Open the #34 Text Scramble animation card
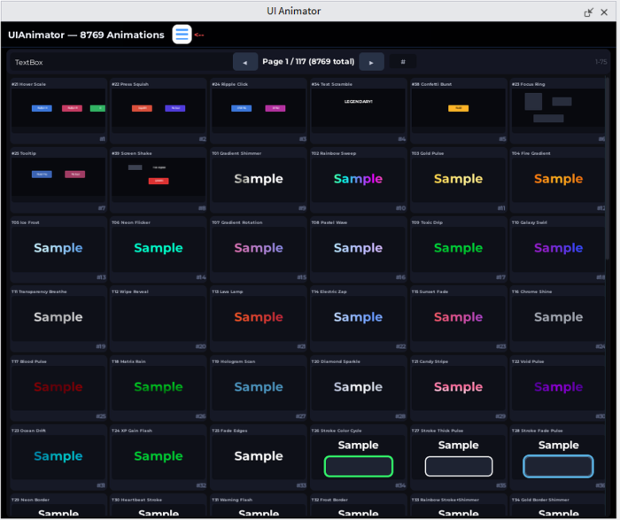 pyautogui.click(x=358, y=111)
